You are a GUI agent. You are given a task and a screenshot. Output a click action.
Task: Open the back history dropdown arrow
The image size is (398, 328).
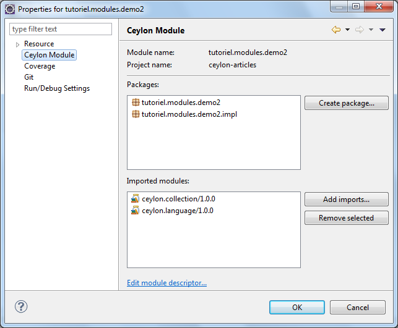click(347, 30)
